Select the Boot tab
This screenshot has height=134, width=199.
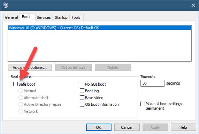pyautogui.click(x=26, y=17)
